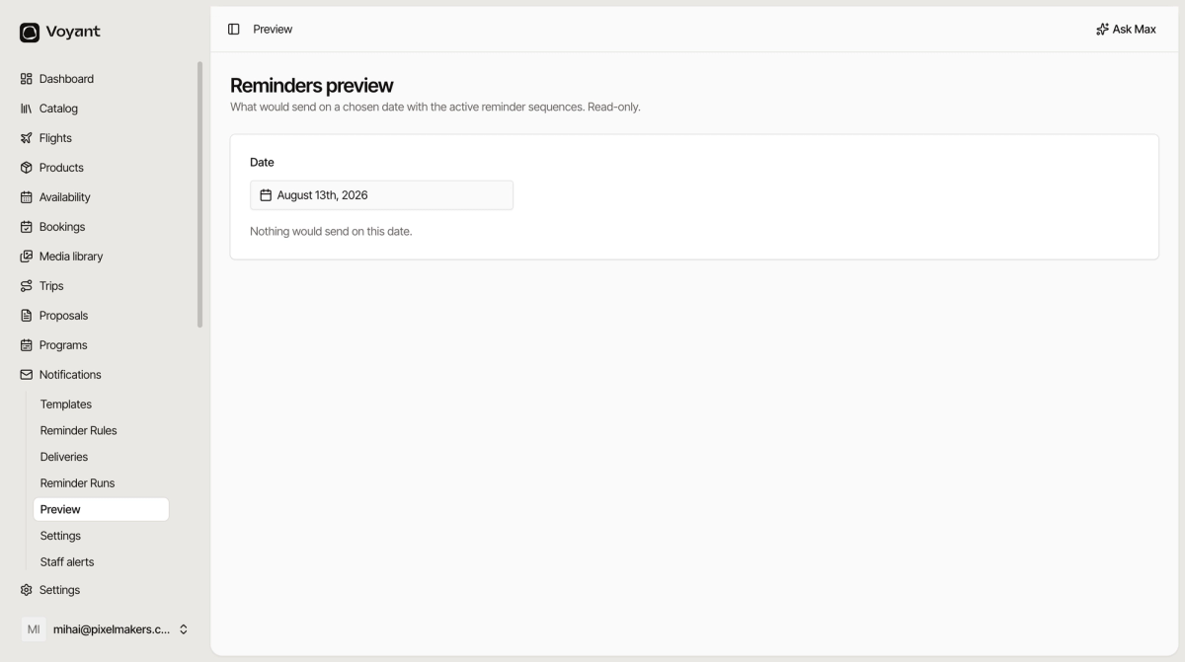Open the Templates submenu item

click(66, 405)
